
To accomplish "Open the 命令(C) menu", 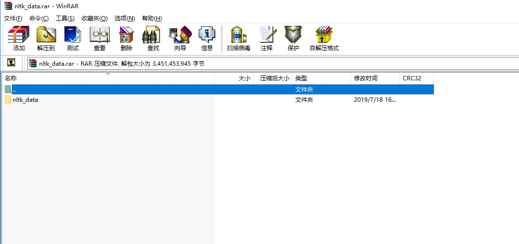I will (x=39, y=18).
